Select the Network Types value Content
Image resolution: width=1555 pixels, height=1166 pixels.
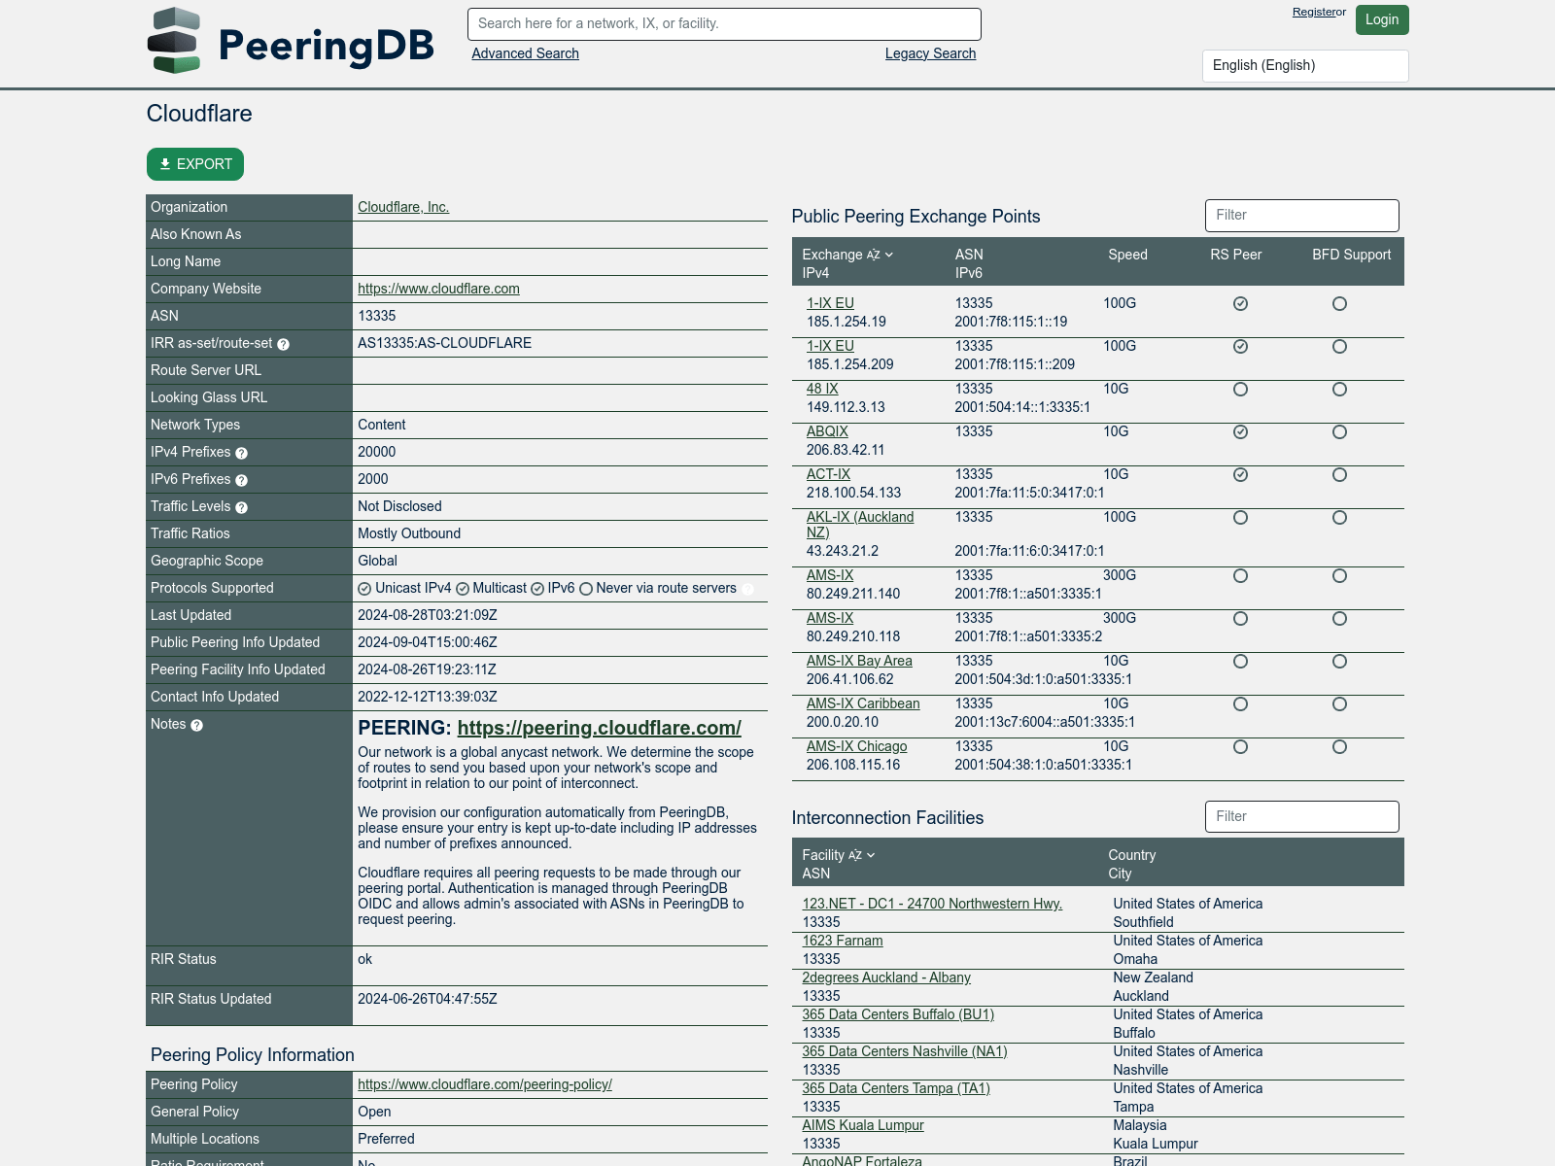tap(382, 425)
